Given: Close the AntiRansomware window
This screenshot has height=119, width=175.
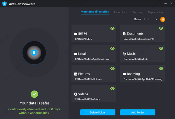Looking at the screenshot, I should [x=172, y=3].
